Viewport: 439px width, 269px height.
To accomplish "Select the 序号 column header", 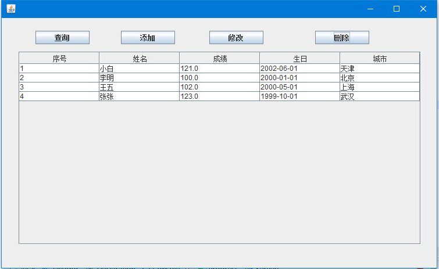I will [59, 58].
